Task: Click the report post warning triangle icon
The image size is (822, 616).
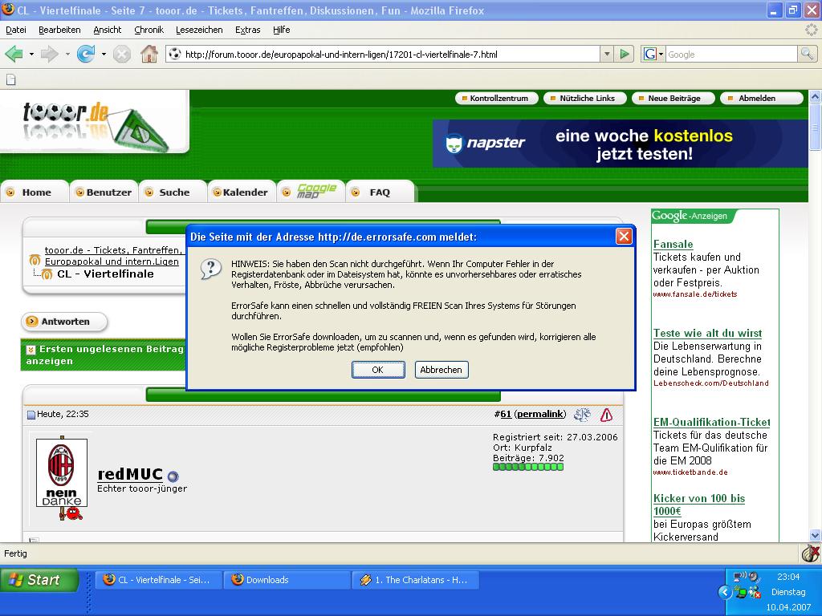Action: (606, 415)
